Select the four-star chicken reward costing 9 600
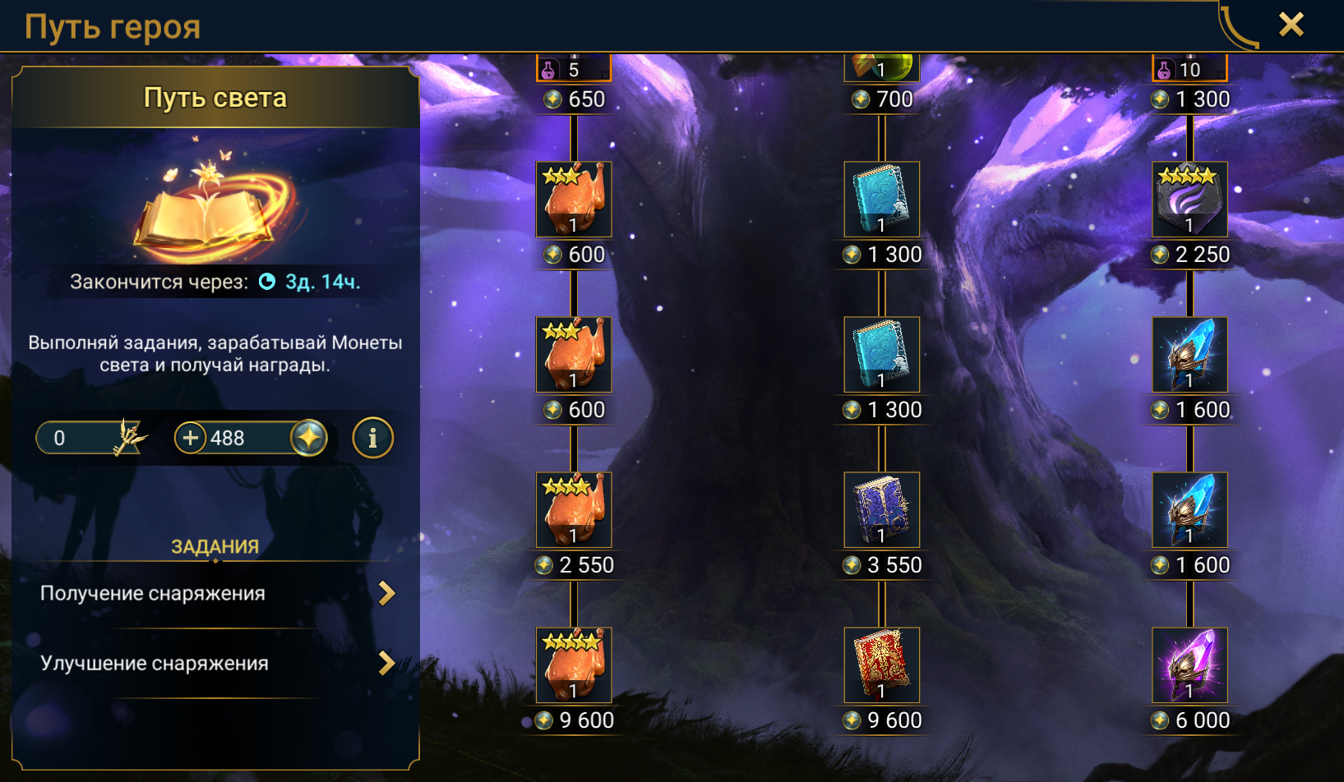1344x782 pixels. coord(574,665)
